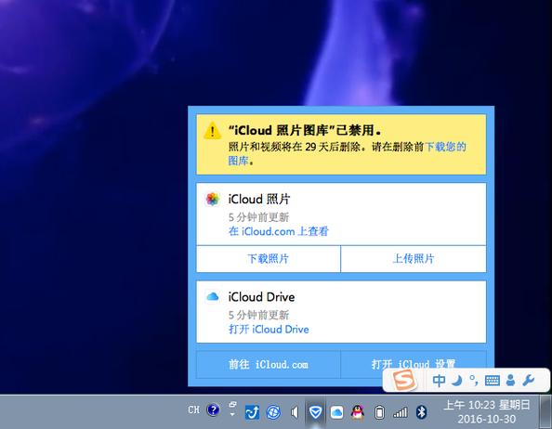Click the blue shield security tray icon
Image resolution: width=552 pixels, height=429 pixels.
315,411
